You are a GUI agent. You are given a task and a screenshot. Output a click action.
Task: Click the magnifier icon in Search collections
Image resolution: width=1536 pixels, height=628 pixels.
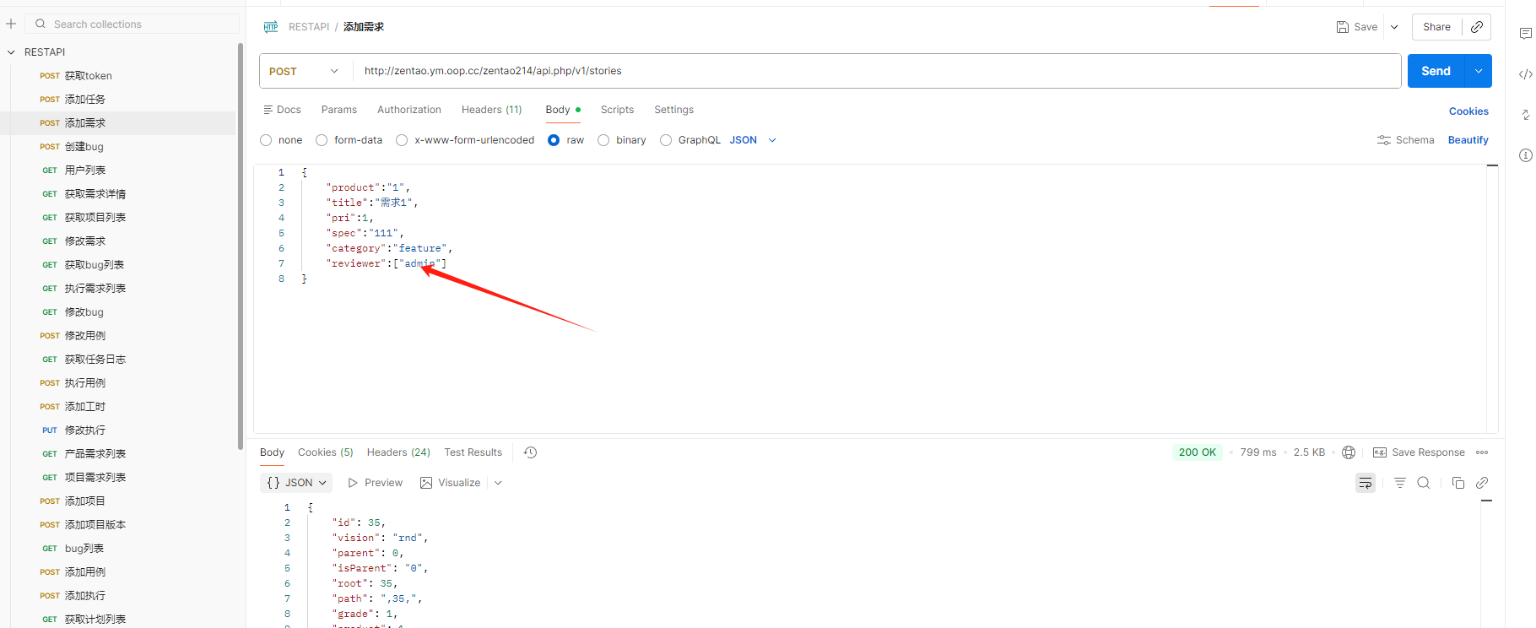pos(41,24)
